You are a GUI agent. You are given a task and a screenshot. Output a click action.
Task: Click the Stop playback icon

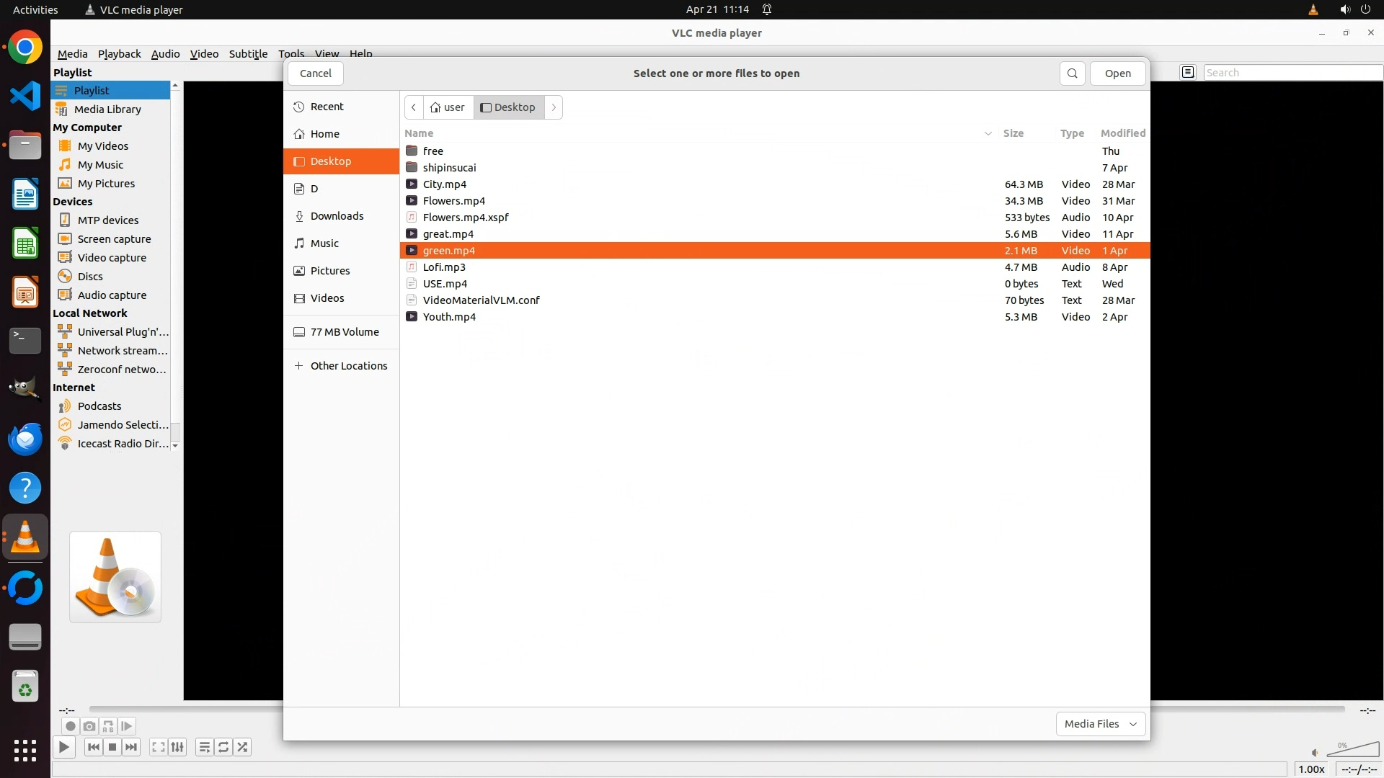click(x=112, y=747)
